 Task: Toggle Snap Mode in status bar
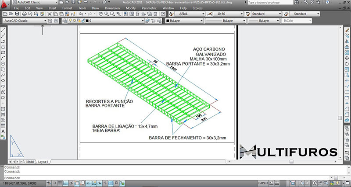click(53, 184)
